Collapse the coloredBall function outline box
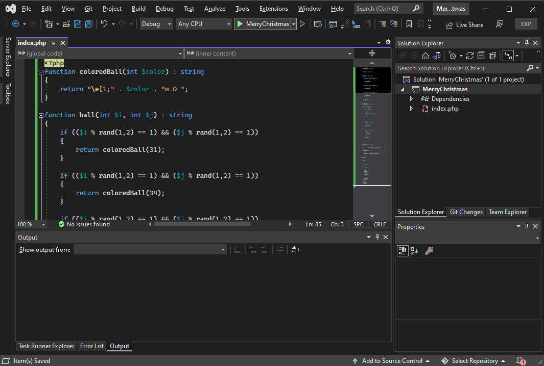This screenshot has width=544, height=366. 41,72
